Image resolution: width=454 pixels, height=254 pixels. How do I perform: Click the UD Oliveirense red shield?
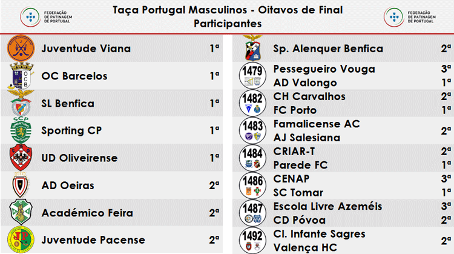click(21, 158)
